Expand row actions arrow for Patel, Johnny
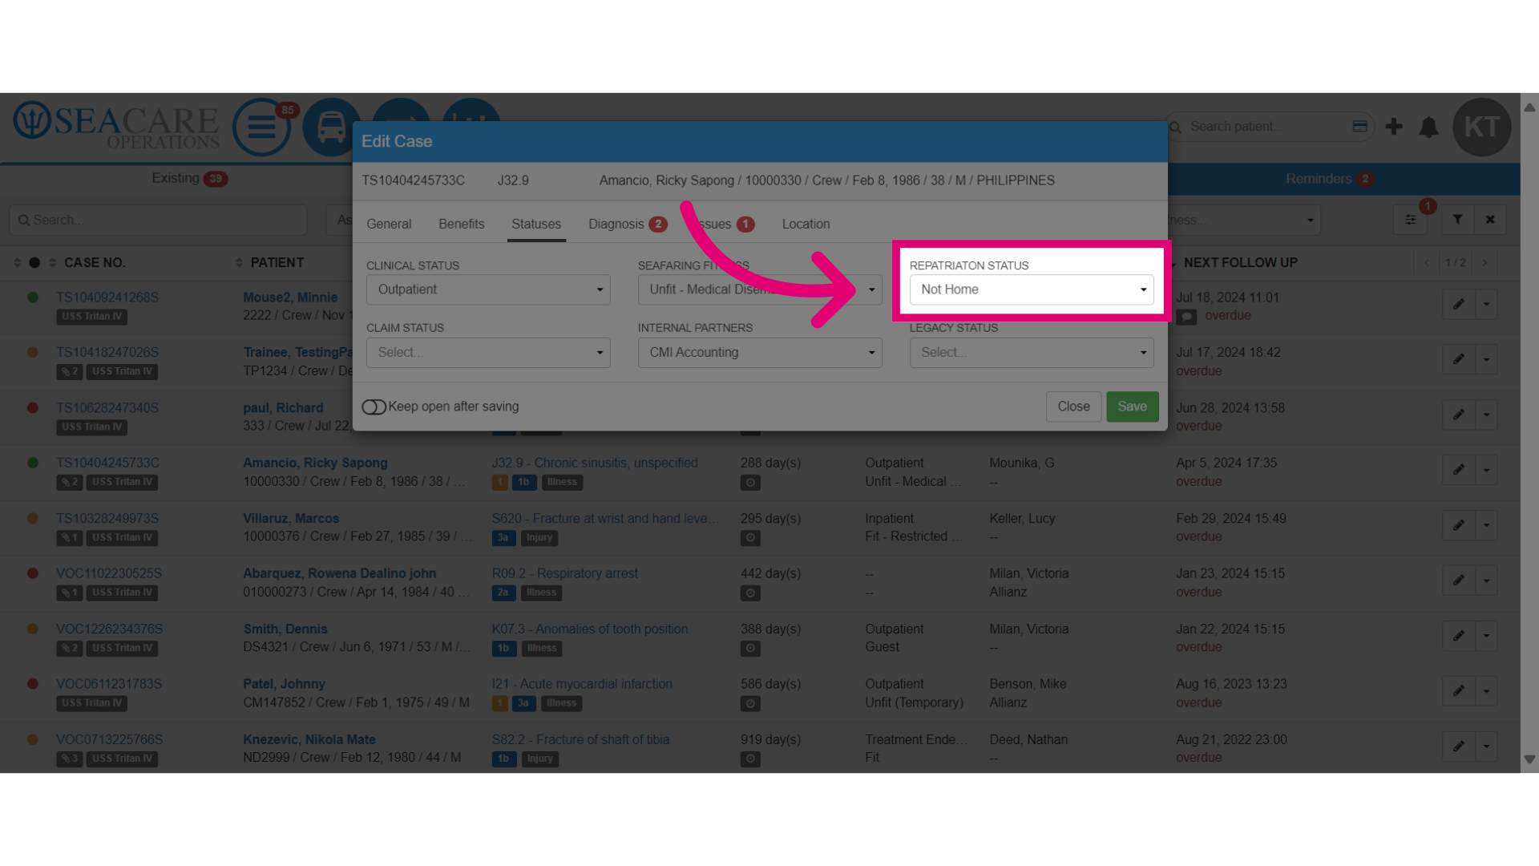 tap(1487, 690)
